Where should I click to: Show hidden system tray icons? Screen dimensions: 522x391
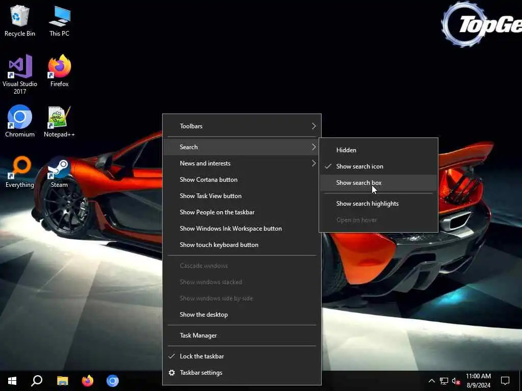431,381
